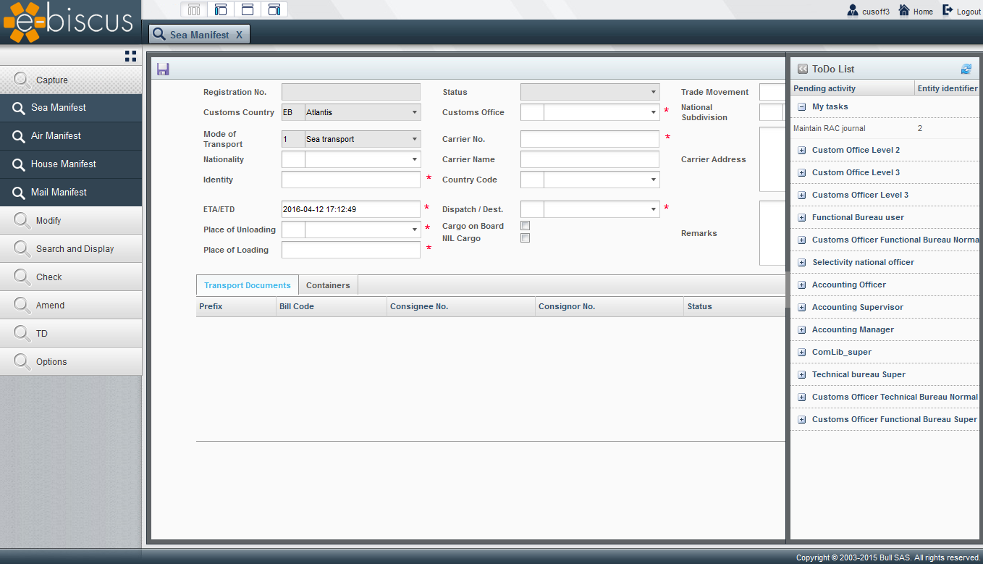Tick the NIL Cargo checkbox
Viewport: 983px width, 564px height.
[x=526, y=238]
